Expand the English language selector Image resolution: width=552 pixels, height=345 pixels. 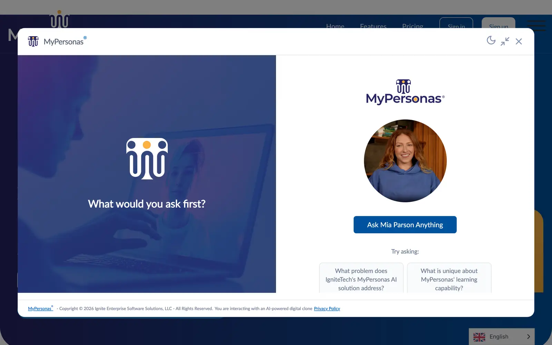click(502, 336)
